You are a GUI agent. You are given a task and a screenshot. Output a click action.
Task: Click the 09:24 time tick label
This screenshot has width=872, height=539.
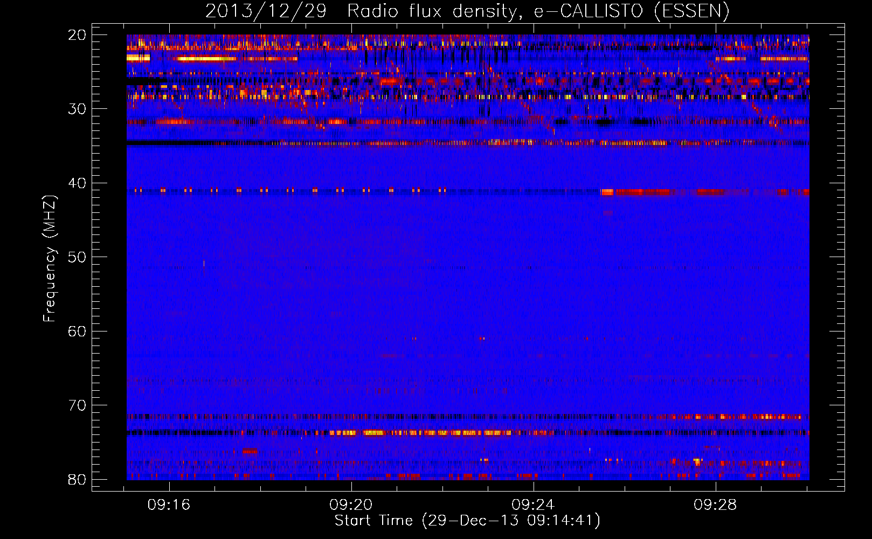pyautogui.click(x=533, y=505)
